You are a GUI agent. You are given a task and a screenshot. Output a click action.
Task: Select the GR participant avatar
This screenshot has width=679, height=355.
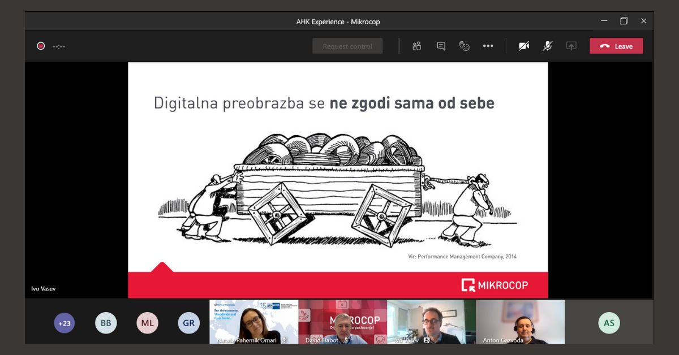[189, 323]
